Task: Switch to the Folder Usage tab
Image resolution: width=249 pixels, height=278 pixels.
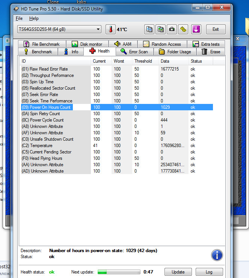Action: [x=175, y=52]
